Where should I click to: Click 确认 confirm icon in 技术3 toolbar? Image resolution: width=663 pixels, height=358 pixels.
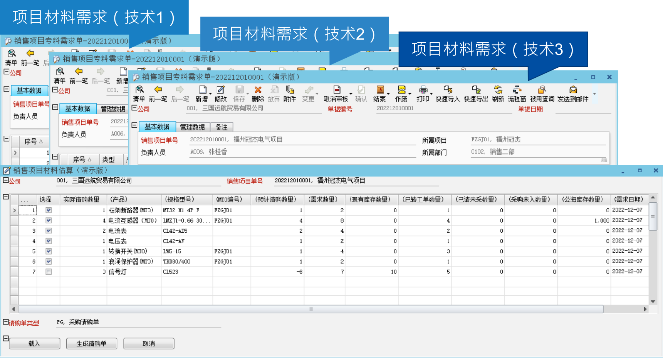(x=361, y=90)
